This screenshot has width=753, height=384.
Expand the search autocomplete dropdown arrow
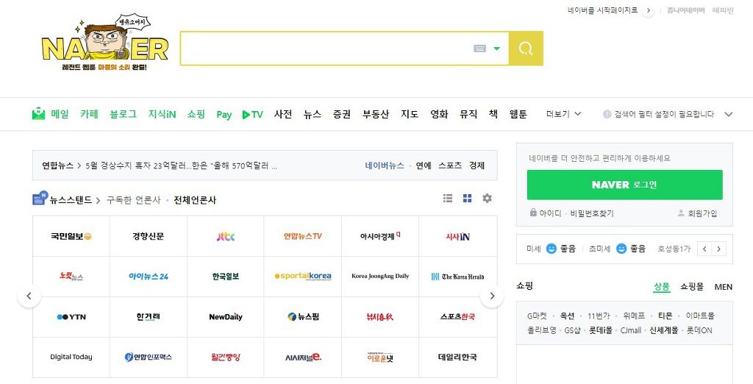click(x=497, y=49)
